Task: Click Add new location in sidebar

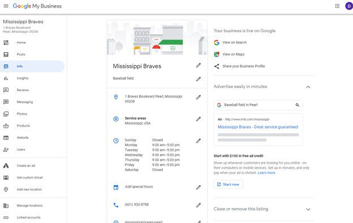Action: tap(29, 190)
